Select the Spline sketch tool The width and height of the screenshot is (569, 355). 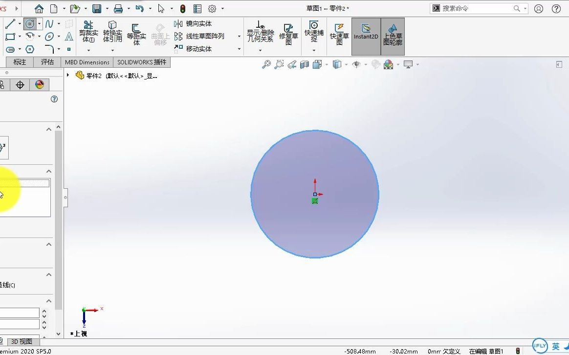pos(49,23)
